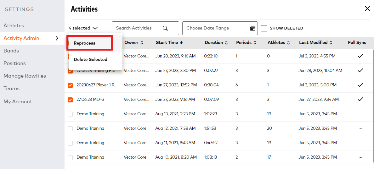Focus the Search Activities field

pos(145,28)
